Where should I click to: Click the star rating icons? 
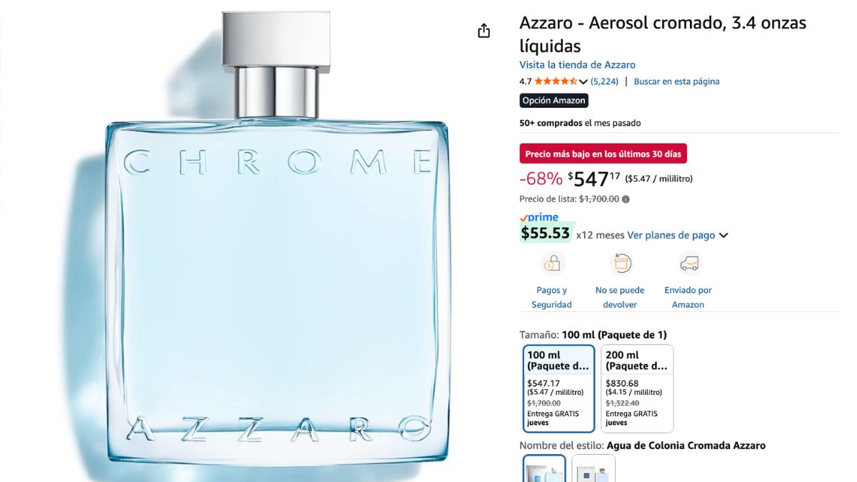[556, 81]
